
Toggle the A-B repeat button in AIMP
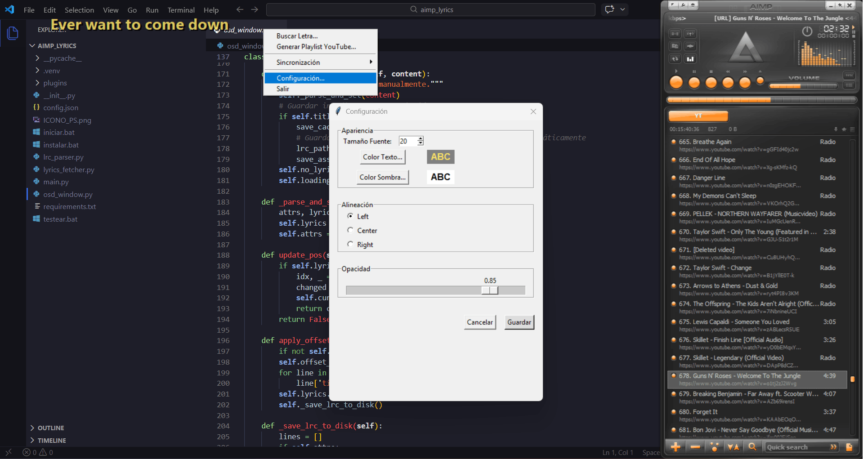point(675,34)
